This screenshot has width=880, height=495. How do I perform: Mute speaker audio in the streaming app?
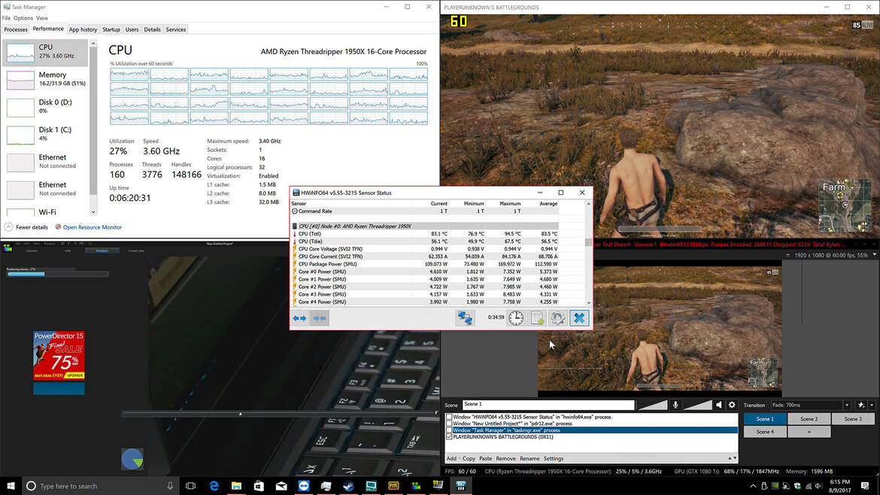[x=719, y=405]
